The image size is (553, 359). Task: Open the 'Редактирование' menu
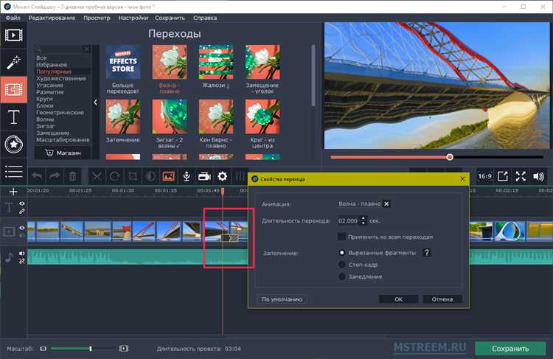click(50, 15)
